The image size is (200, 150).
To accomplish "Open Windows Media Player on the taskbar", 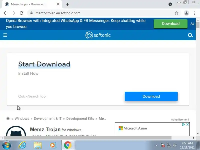I will click(53, 145).
